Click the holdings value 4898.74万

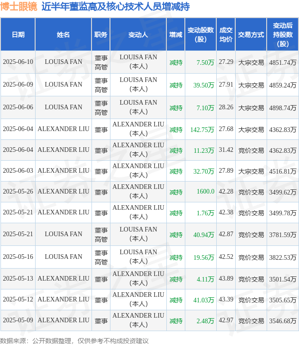(x=283, y=108)
